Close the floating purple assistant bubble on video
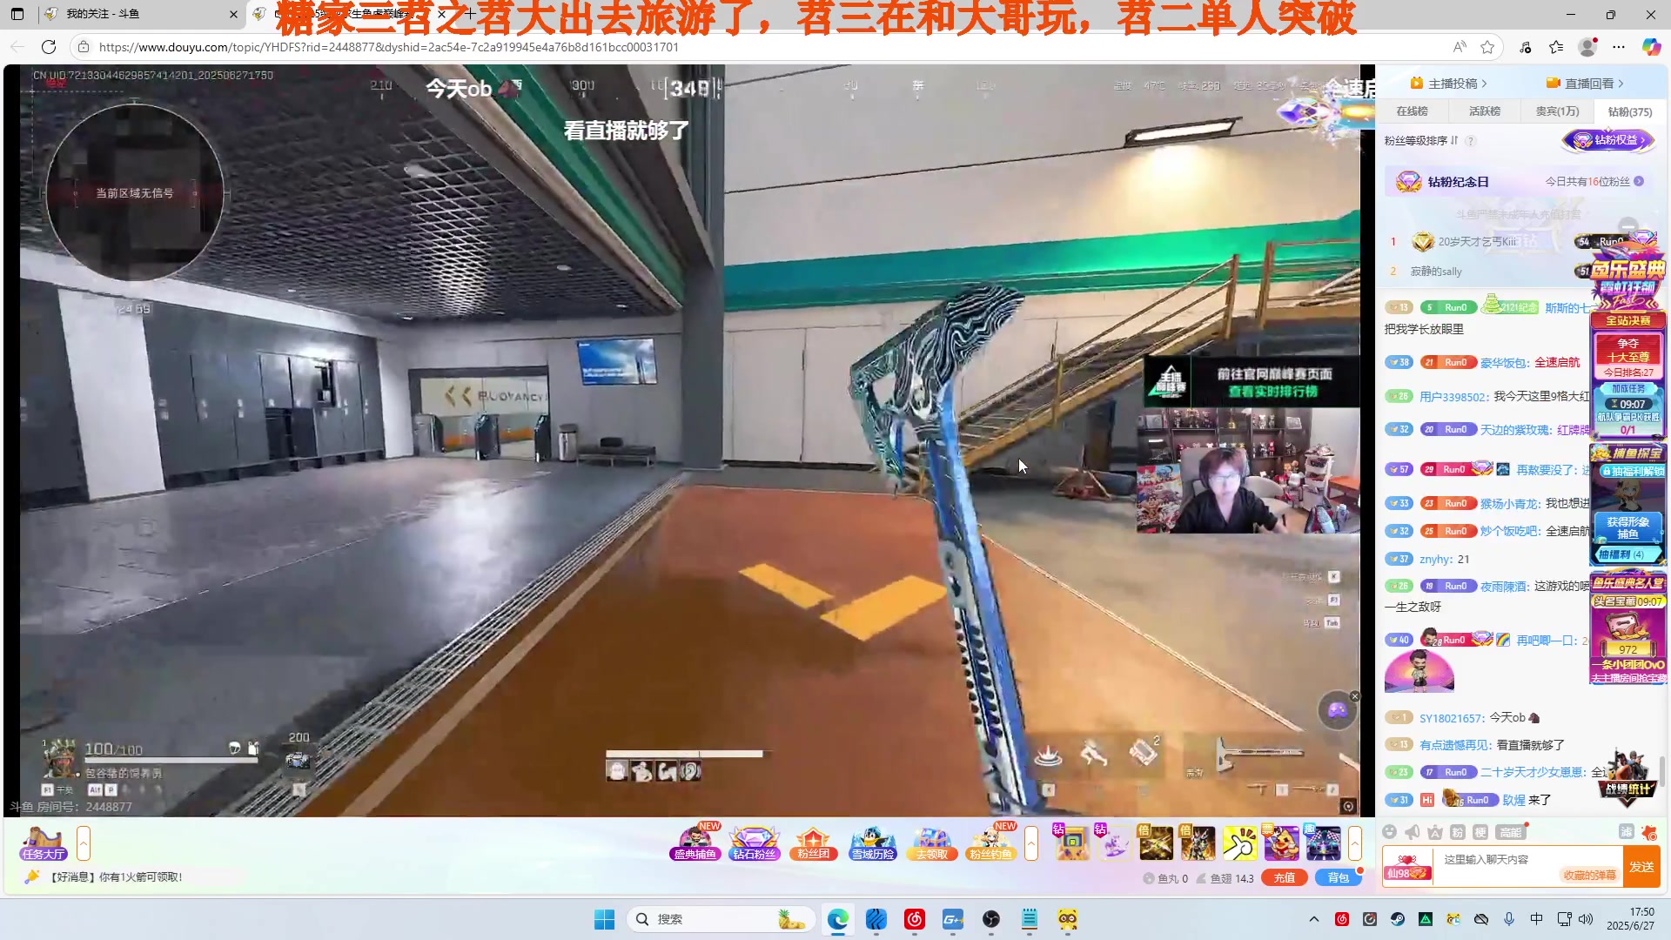Viewport: 1671px width, 940px height. coord(1354,696)
